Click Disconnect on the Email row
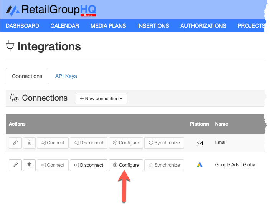Image resolution: width=277 pixels, height=222 pixels. pyautogui.click(x=89, y=143)
